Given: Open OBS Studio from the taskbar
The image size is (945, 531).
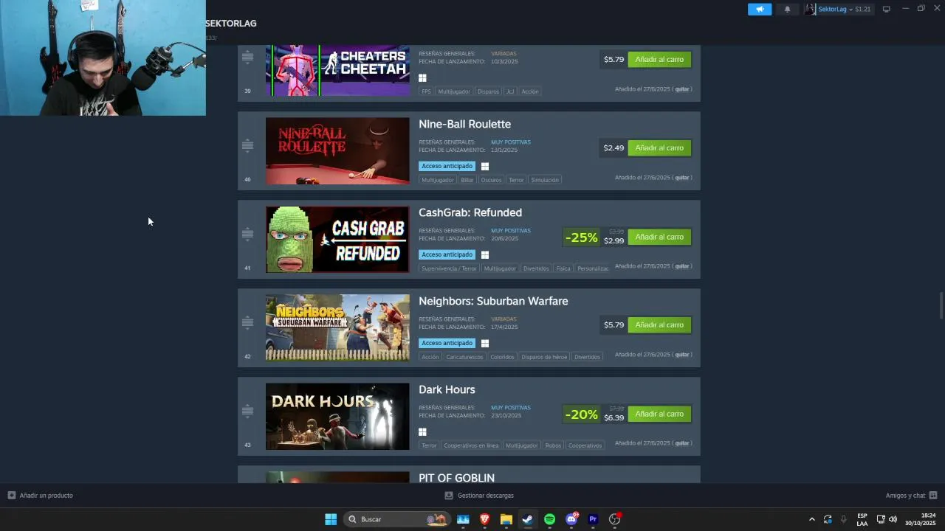Looking at the screenshot, I should 614,519.
